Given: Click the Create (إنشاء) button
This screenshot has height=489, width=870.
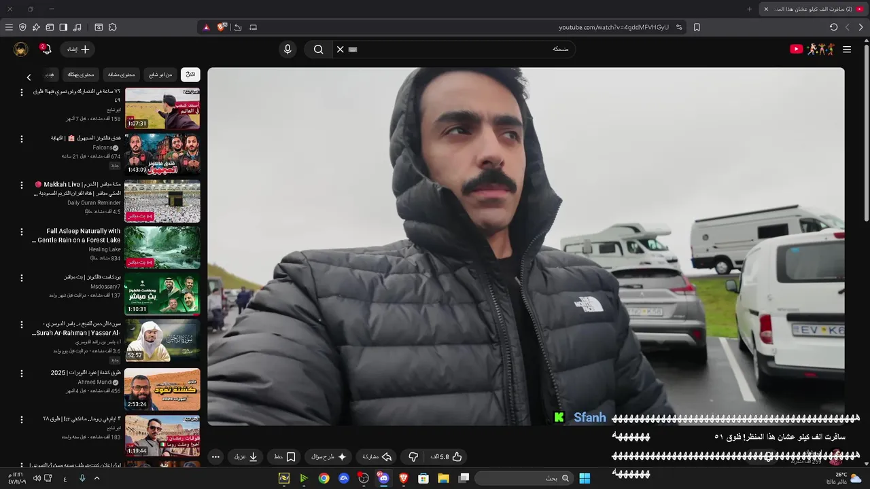Looking at the screenshot, I should (x=77, y=49).
